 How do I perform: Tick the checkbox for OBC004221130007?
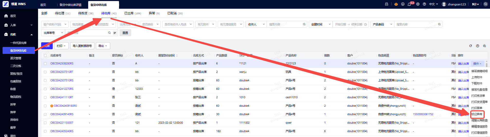[x=45, y=123]
